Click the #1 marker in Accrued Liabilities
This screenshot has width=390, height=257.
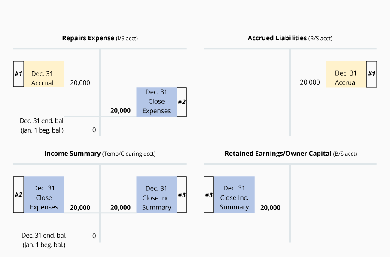372,74
